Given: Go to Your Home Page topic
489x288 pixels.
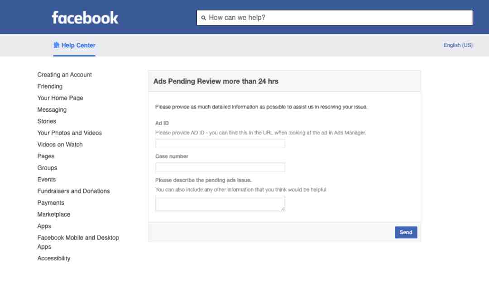Looking at the screenshot, I should 60,98.
